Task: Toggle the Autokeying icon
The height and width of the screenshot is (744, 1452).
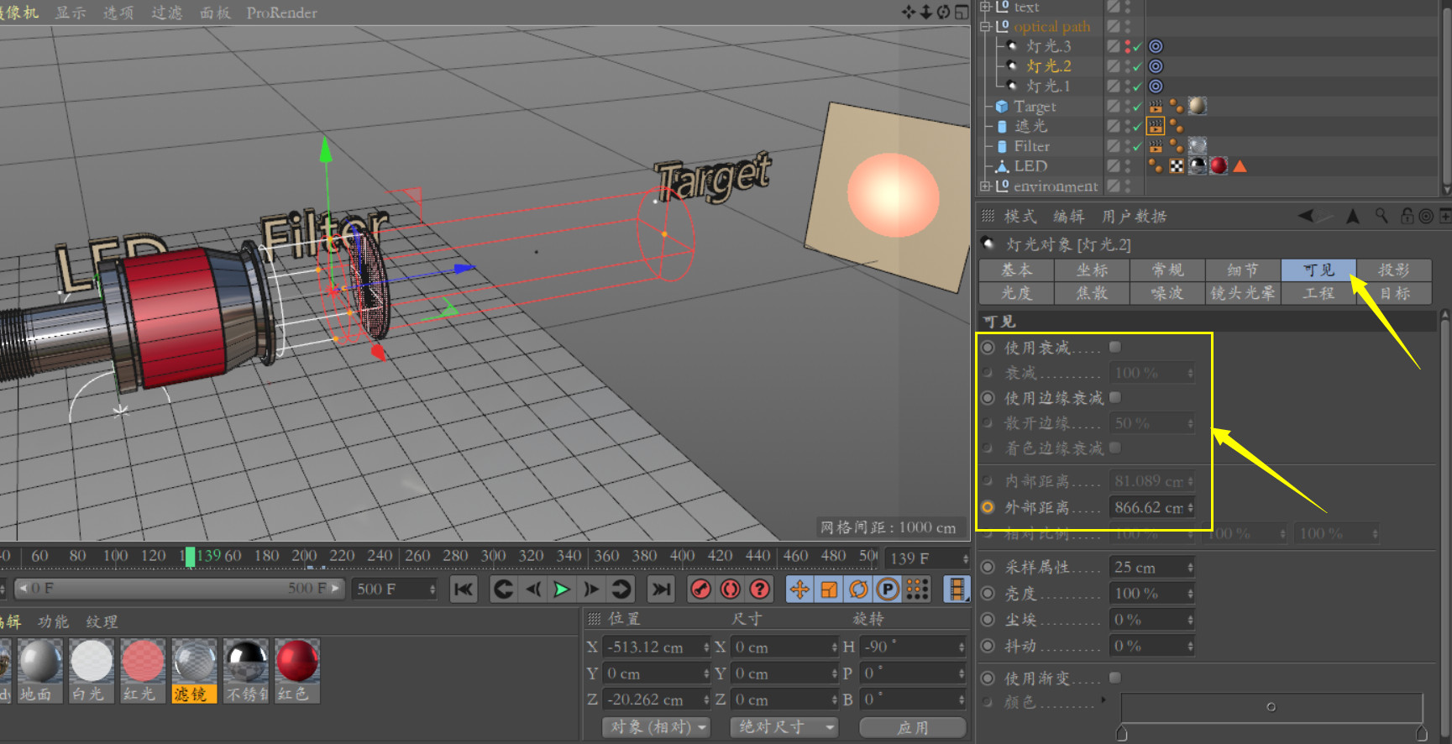Action: click(731, 589)
